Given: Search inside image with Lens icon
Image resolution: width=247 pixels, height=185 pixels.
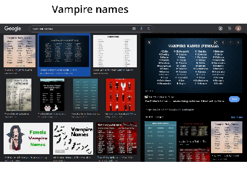Looking at the screenshot, I should coord(216,42).
